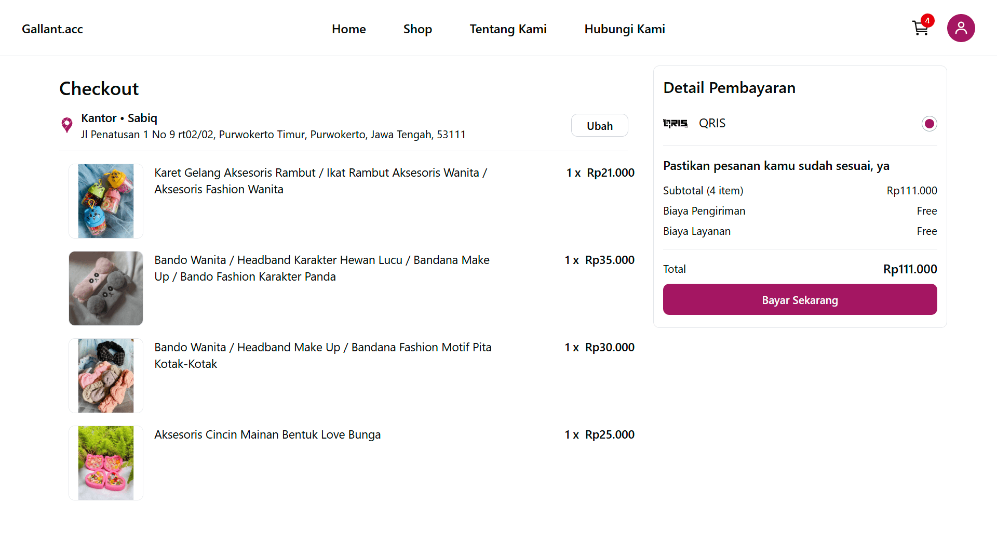Screen dimensions: 997x555
Task: Click the Kantor • Sabiq address label
Action: 119,118
